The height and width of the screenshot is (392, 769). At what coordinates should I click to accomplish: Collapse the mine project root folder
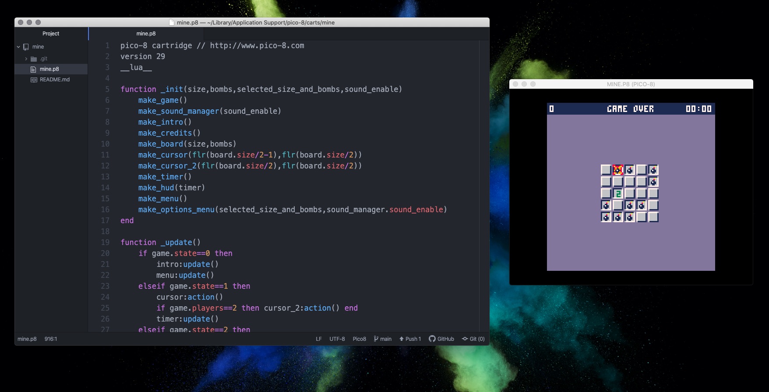pos(18,47)
